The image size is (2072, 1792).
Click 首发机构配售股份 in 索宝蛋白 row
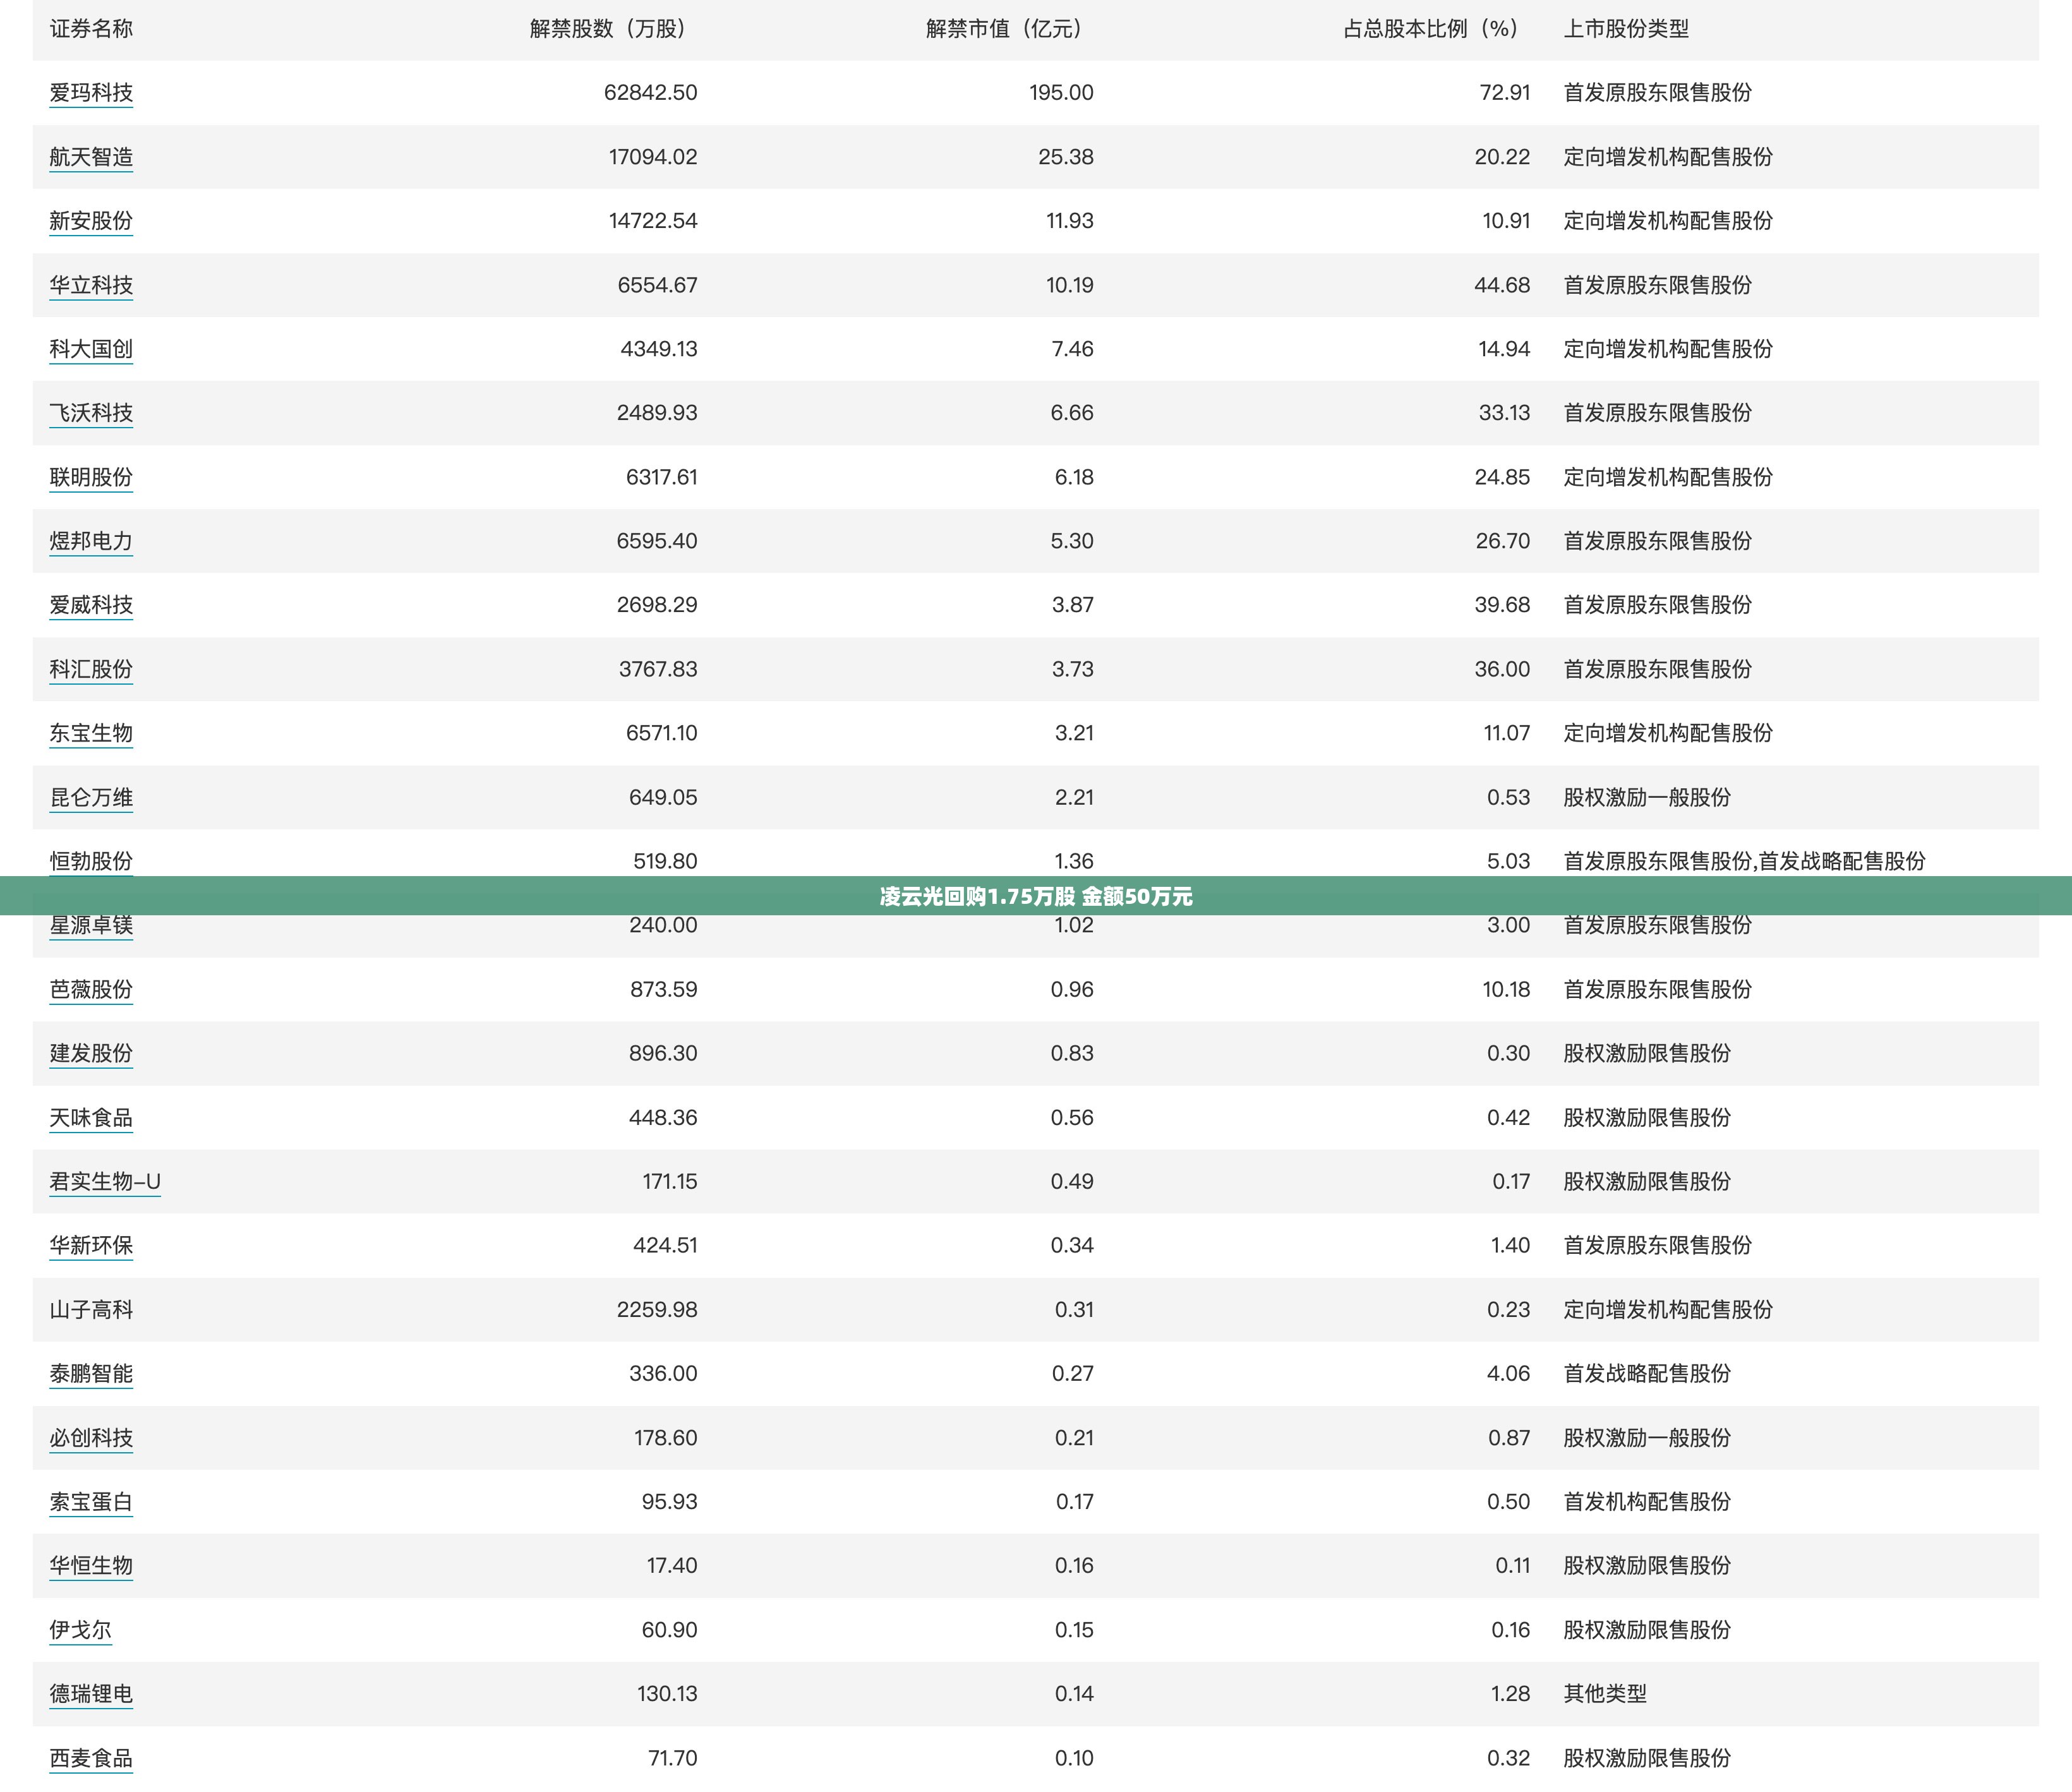(x=1647, y=1501)
